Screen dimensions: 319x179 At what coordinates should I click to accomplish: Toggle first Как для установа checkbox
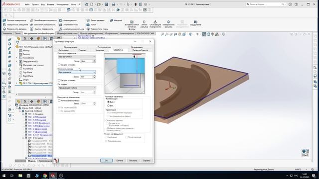pyautogui.click(x=59, y=65)
